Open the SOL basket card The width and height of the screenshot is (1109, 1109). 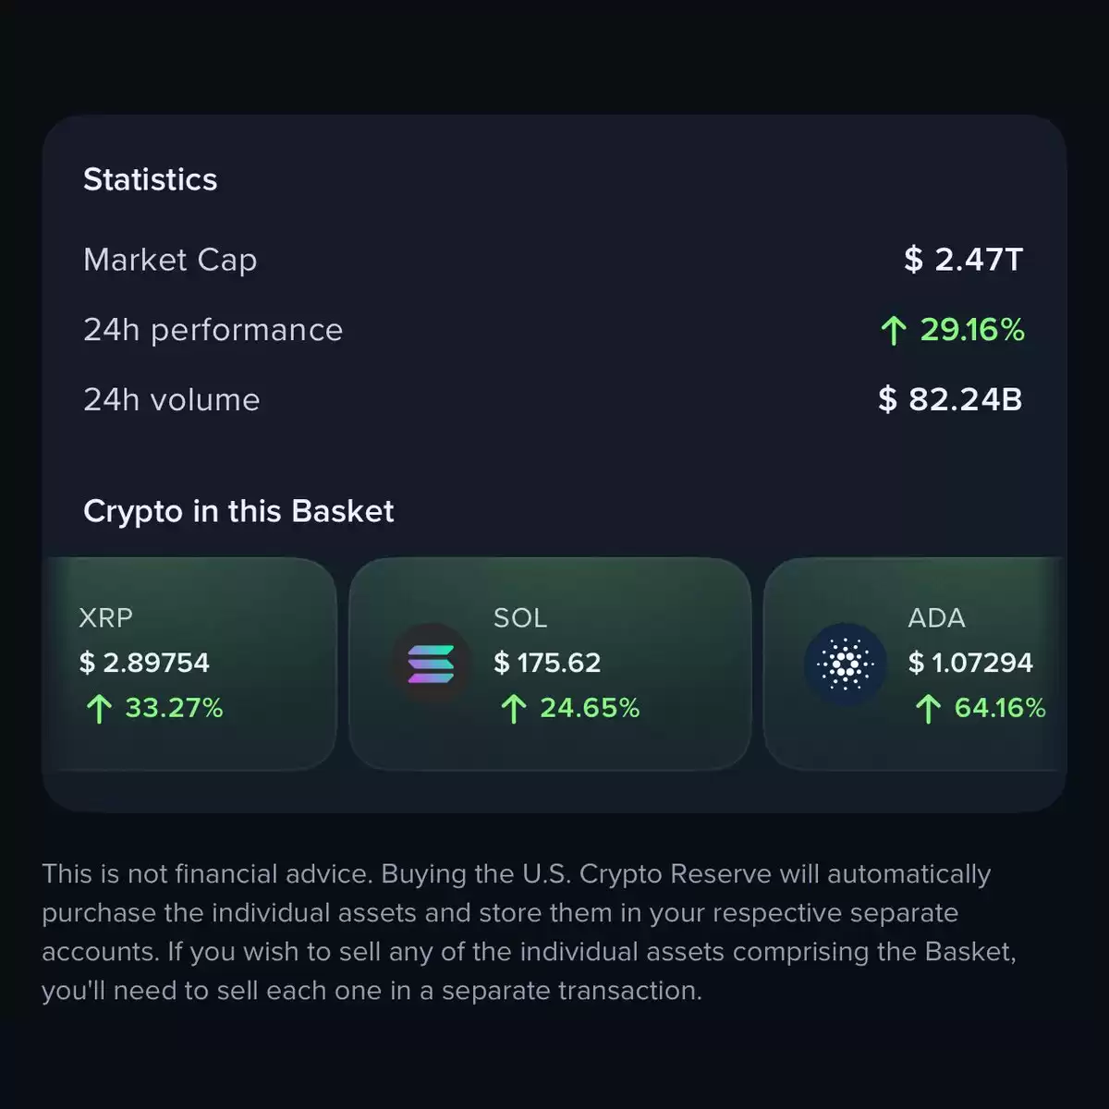(x=550, y=664)
